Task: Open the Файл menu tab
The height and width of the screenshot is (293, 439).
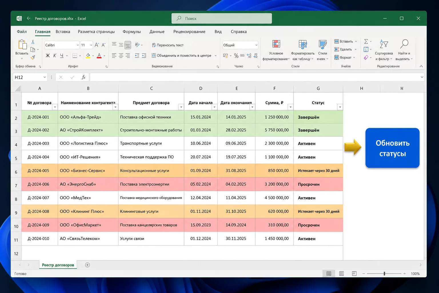Action: click(x=22, y=31)
